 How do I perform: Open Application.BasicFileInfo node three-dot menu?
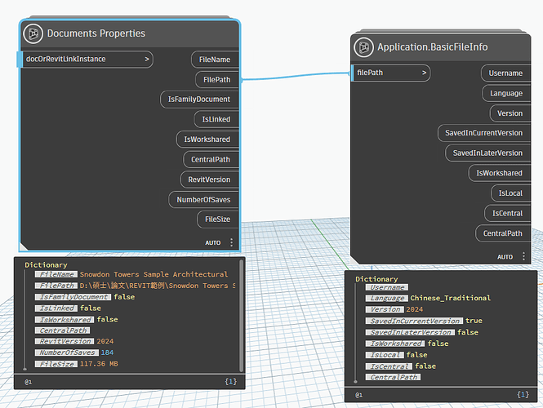click(x=523, y=256)
